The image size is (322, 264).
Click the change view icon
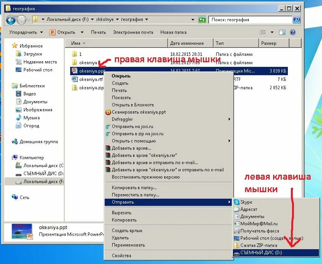click(263, 32)
